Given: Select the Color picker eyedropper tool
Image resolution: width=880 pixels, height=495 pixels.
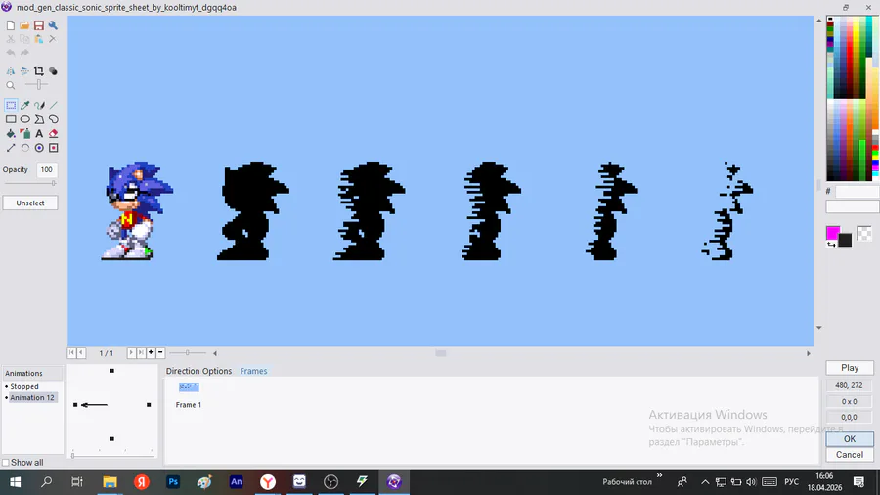Looking at the screenshot, I should (25, 105).
